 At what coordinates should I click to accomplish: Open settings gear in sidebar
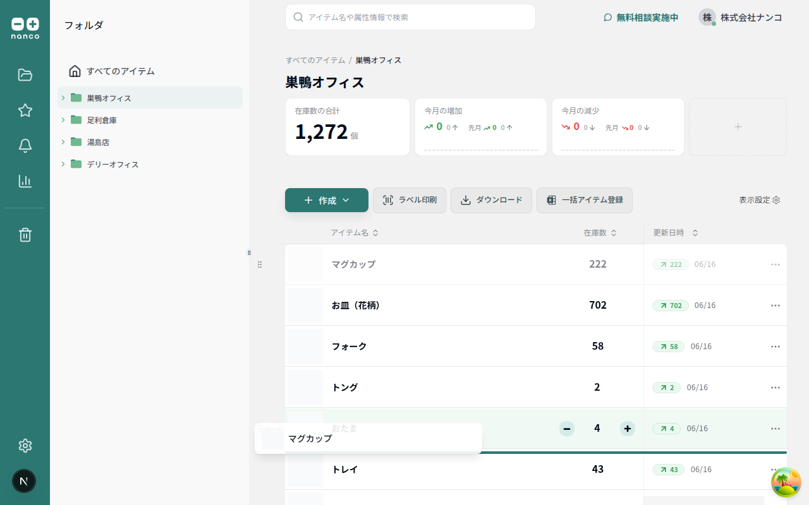[x=25, y=446]
